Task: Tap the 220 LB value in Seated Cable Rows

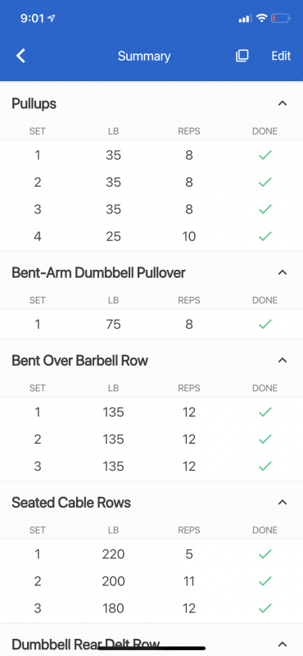Action: 113,554
